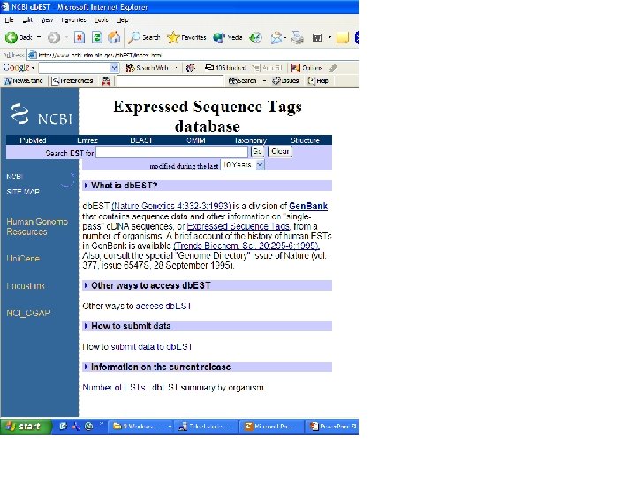The width and height of the screenshot is (636, 477).
Task: Open the Edit icon dropdown arrow
Action: click(x=329, y=37)
